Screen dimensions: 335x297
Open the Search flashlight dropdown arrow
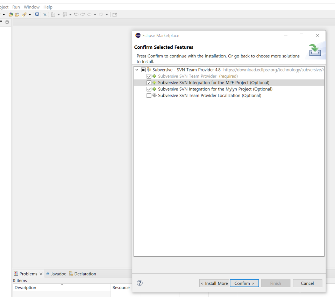(x=30, y=15)
